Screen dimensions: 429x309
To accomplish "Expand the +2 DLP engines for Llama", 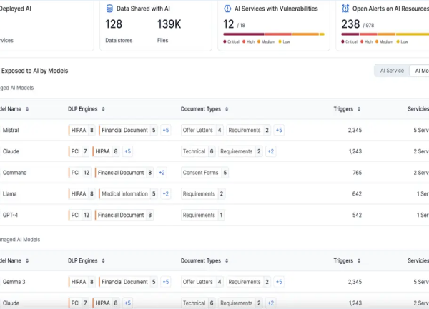I will [166, 194].
